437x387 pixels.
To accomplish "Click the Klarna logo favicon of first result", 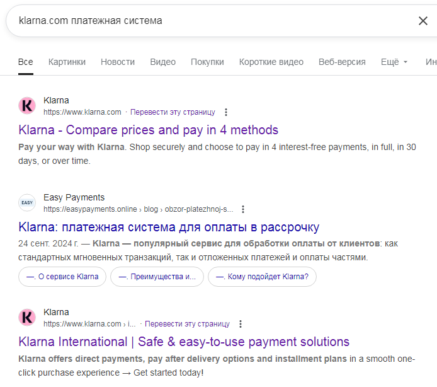I will coord(27,106).
